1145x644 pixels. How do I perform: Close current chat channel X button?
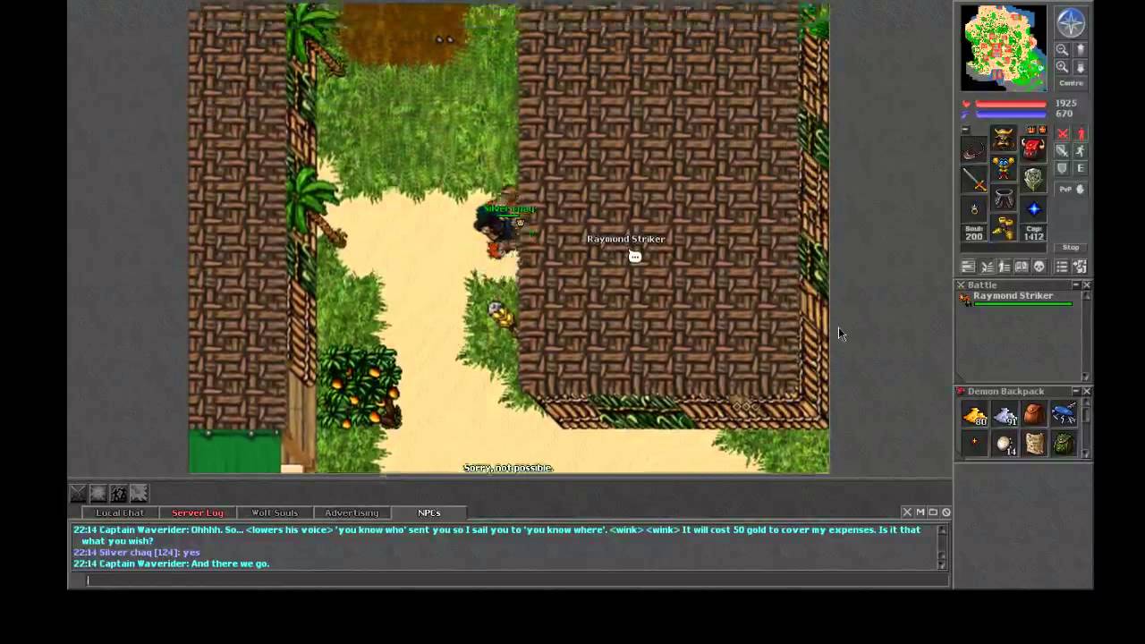(x=907, y=513)
